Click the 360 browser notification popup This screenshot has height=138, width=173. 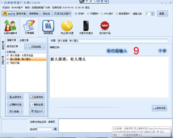click(x=142, y=132)
